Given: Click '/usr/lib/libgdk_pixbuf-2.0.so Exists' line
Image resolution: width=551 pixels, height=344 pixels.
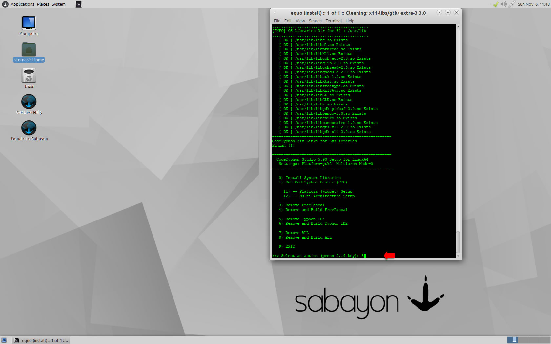Looking at the screenshot, I should (328, 109).
